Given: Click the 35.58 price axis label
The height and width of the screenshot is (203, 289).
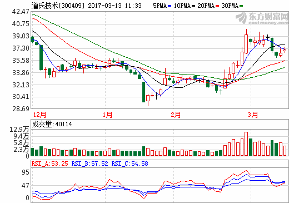Looking at the screenshot, I should (21, 61).
